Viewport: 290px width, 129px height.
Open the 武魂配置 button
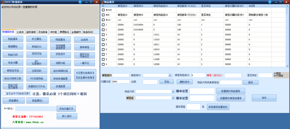point(61,86)
